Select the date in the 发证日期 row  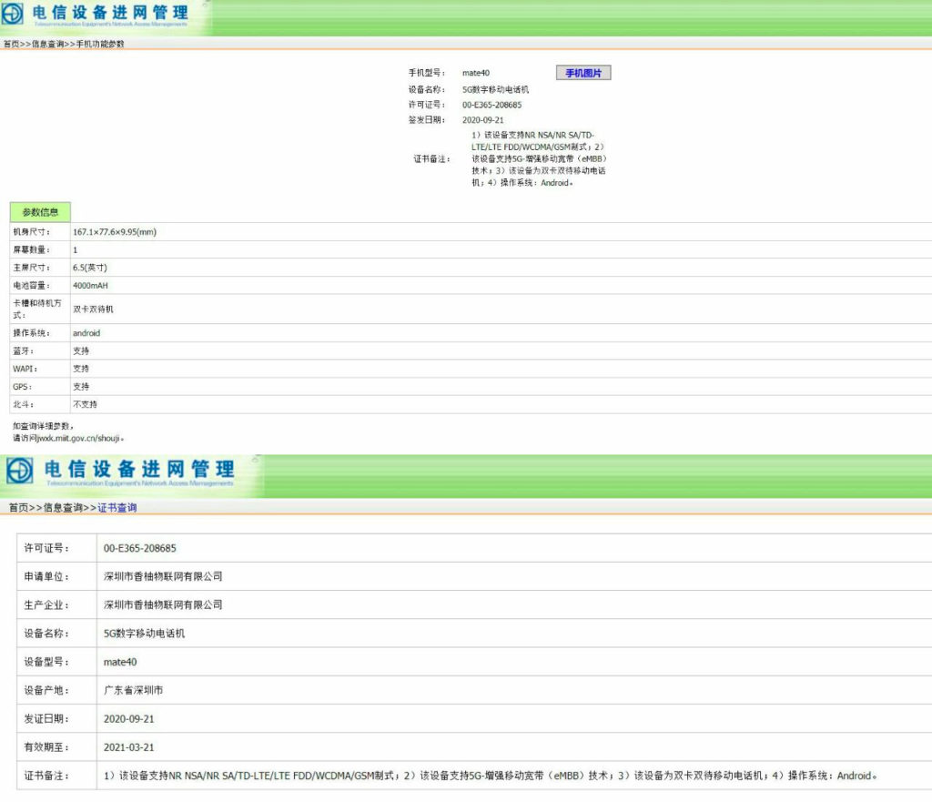pyautogui.click(x=129, y=719)
